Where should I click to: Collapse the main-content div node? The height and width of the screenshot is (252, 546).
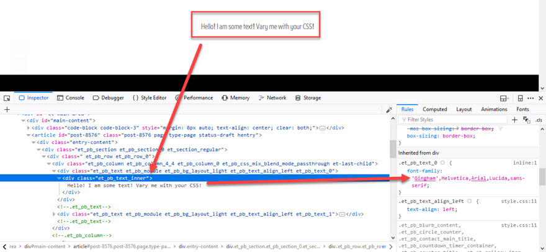[23, 121]
